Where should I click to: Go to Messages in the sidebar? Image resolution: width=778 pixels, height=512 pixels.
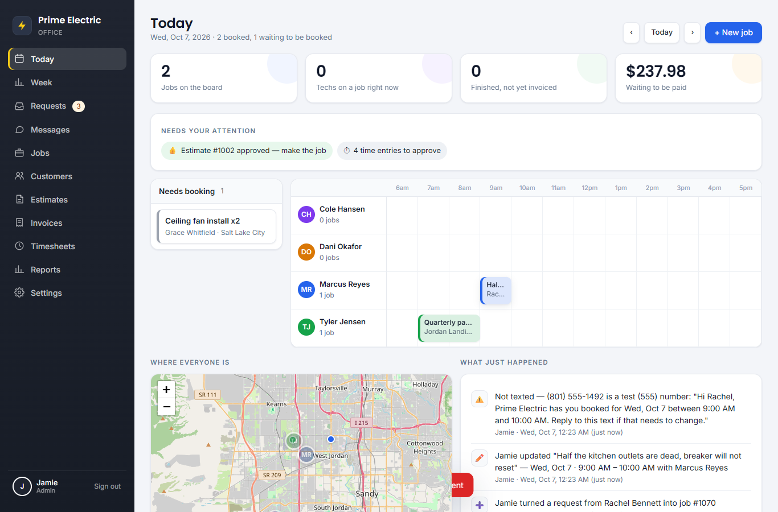click(67, 130)
